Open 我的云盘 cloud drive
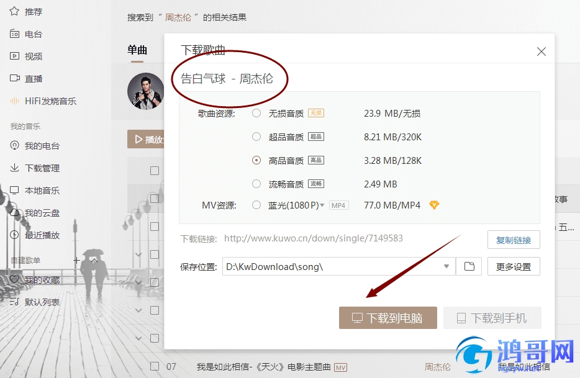 coord(34,213)
